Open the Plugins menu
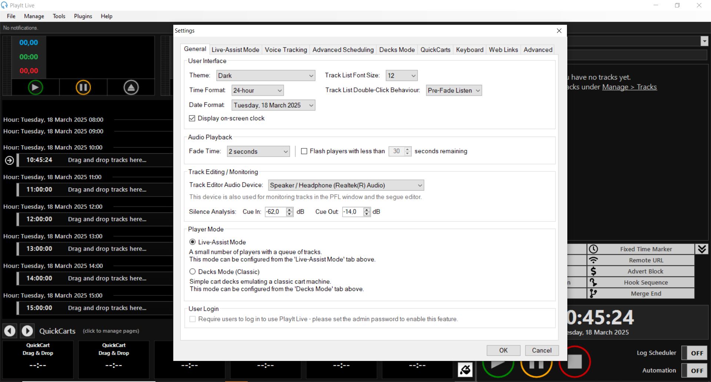The image size is (711, 382). [x=83, y=16]
